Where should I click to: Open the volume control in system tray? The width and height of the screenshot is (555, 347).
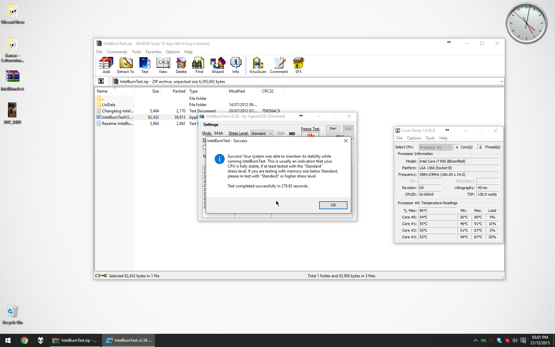tap(515, 340)
